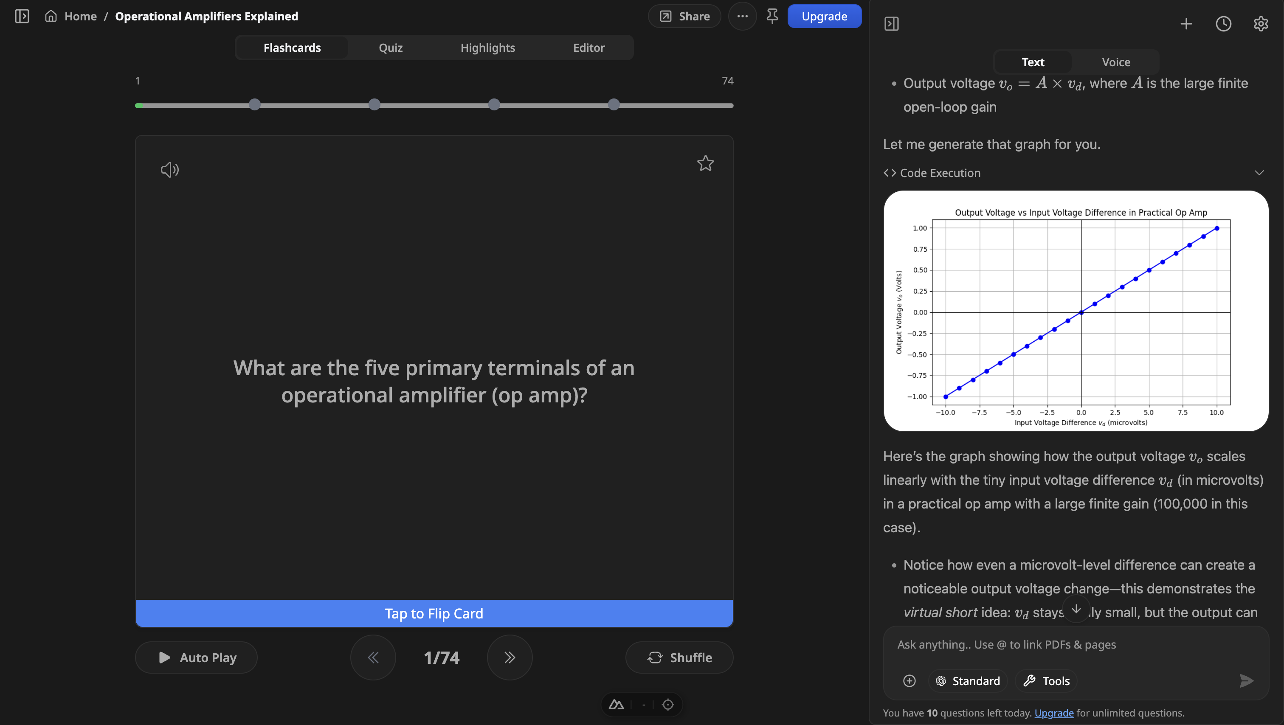Toggle the left sidebar panel icon
The width and height of the screenshot is (1284, 725).
(22, 17)
